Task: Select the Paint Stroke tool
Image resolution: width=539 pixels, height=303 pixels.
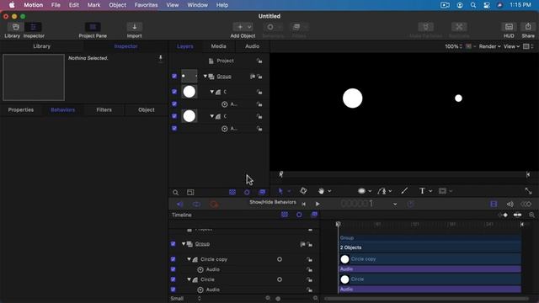Action: click(x=404, y=191)
